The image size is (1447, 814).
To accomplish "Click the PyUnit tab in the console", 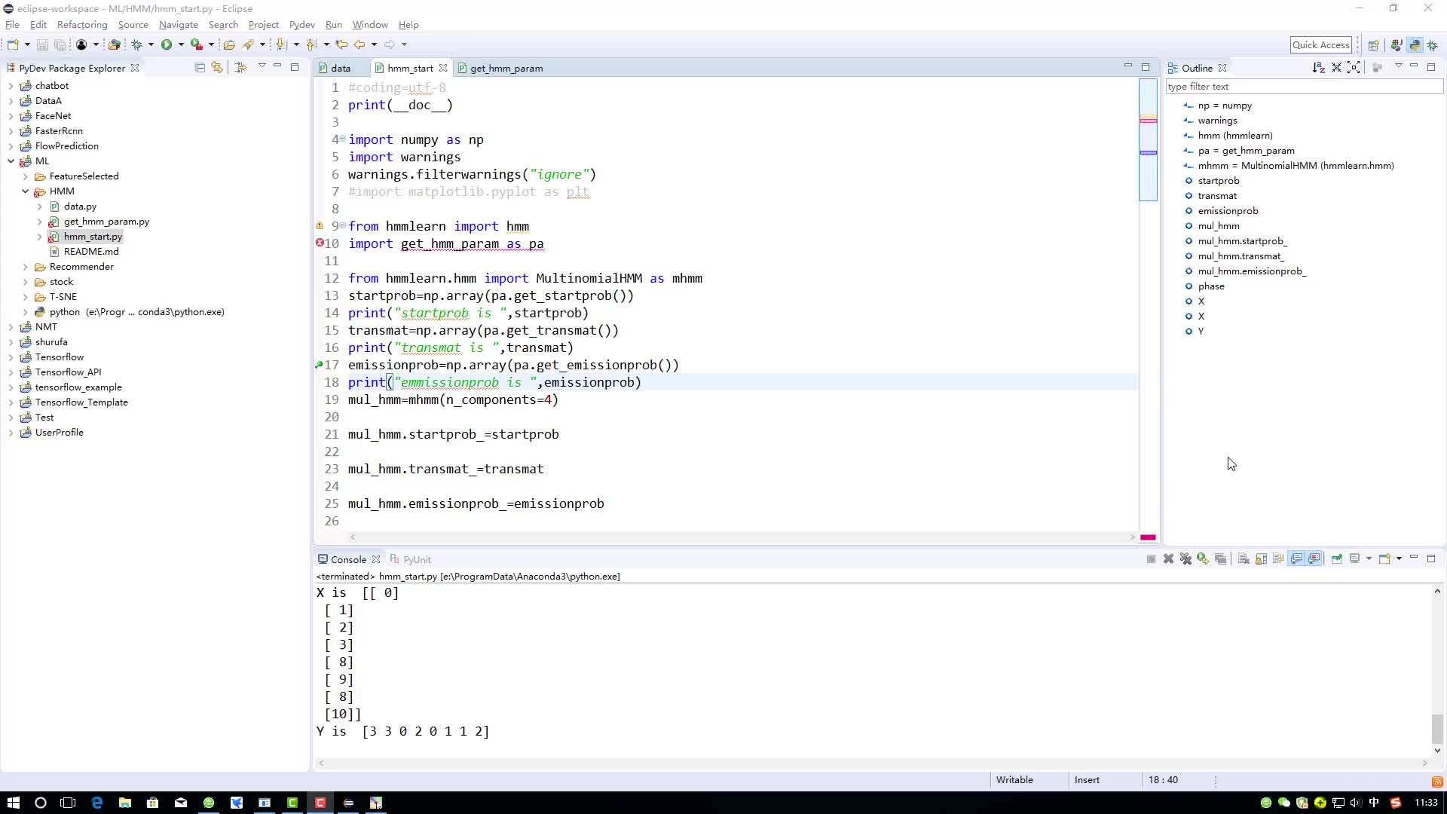I will point(418,558).
